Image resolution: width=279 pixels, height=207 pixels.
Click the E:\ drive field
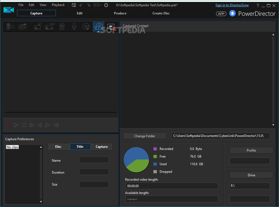(x=250, y=186)
